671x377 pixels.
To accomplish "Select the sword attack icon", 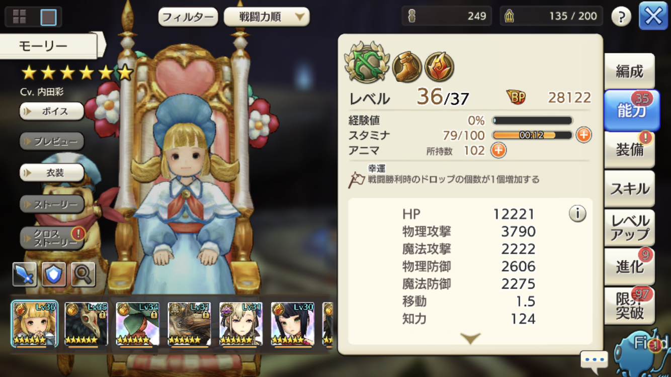I will 25,274.
